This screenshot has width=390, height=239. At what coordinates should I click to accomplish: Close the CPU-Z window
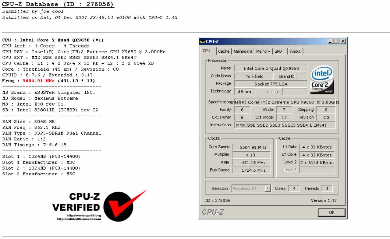[x=343, y=41]
